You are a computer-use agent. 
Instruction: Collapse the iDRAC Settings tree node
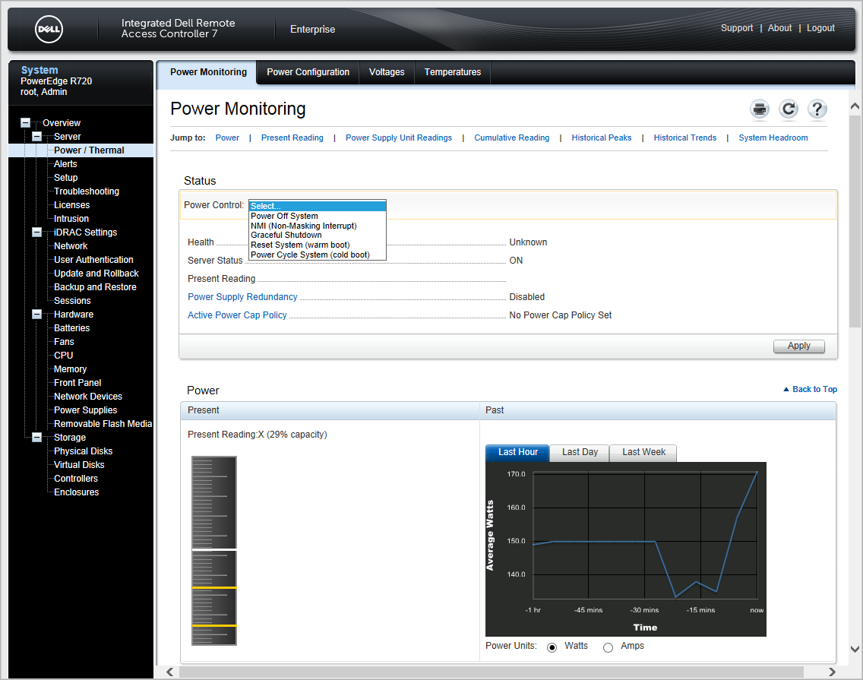36,232
